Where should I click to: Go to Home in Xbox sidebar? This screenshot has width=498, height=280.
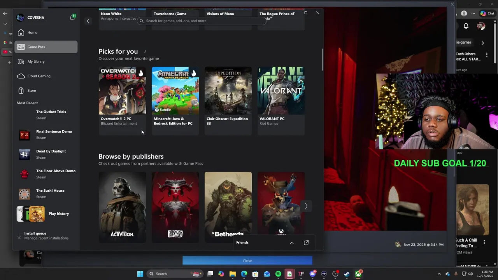[x=46, y=33]
